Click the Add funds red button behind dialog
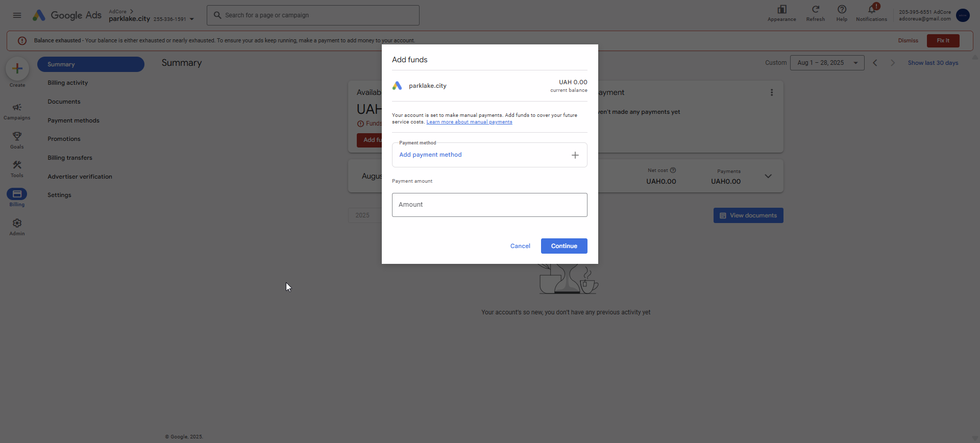This screenshot has height=443, width=980. 371,140
